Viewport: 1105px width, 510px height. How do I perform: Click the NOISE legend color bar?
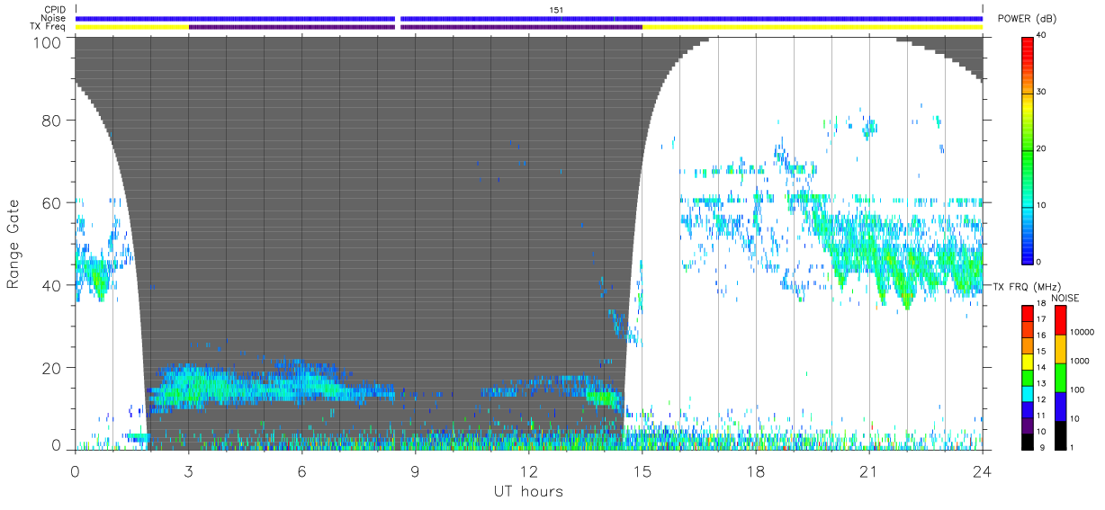click(x=1060, y=377)
